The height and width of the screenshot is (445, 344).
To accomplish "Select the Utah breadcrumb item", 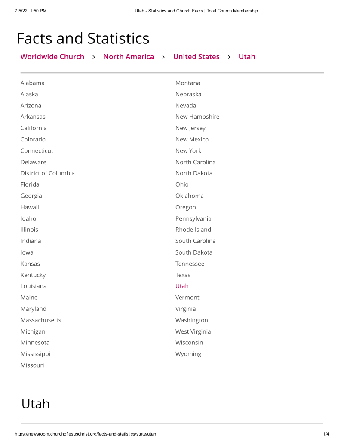I will point(247,57).
